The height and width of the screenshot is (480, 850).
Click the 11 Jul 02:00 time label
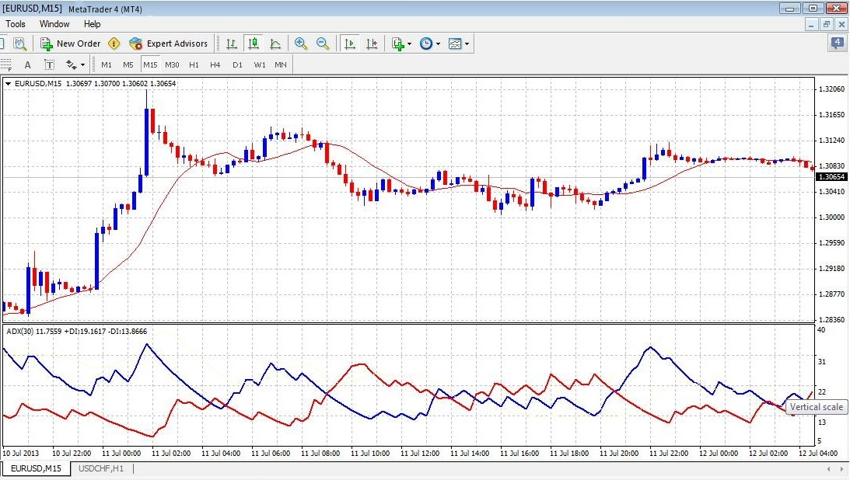click(x=171, y=454)
